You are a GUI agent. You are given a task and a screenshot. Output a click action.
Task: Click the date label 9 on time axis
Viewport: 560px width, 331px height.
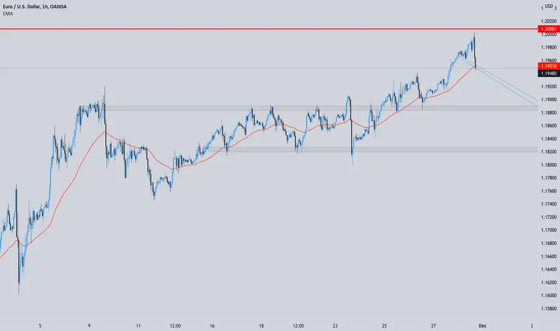point(90,326)
